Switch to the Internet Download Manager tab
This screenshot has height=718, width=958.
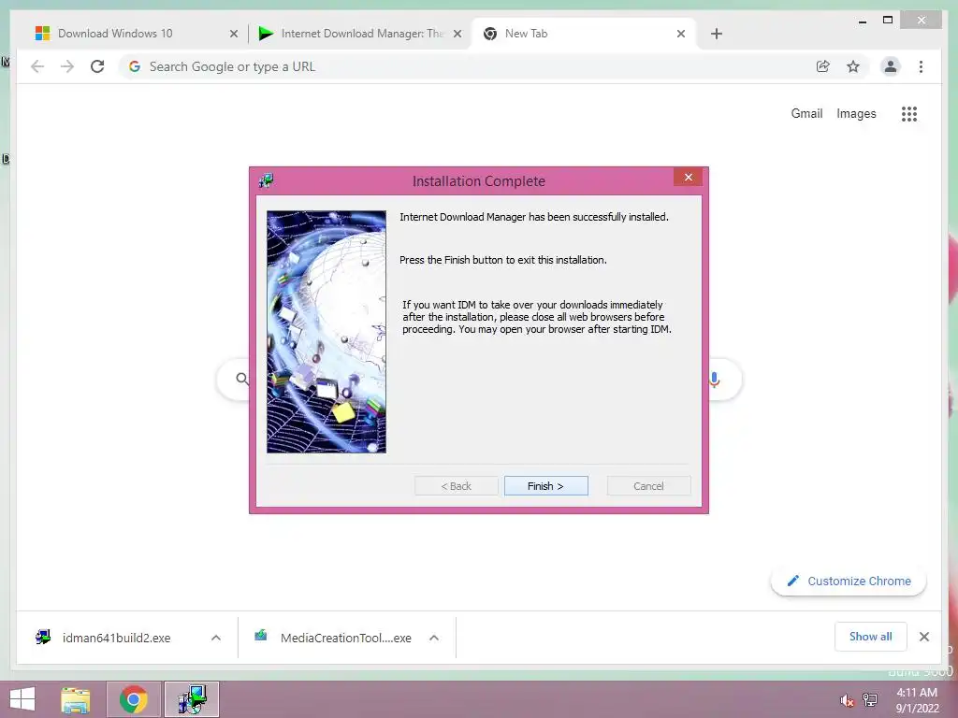coord(362,34)
